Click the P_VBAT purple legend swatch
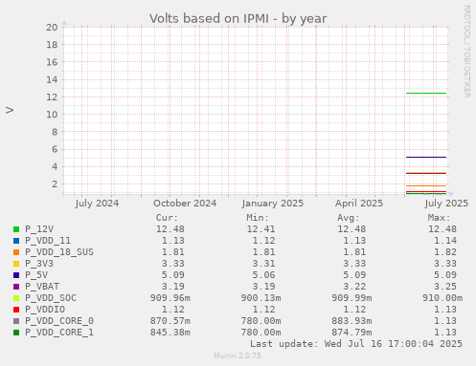Screen dimensions: 476x366 [16, 287]
